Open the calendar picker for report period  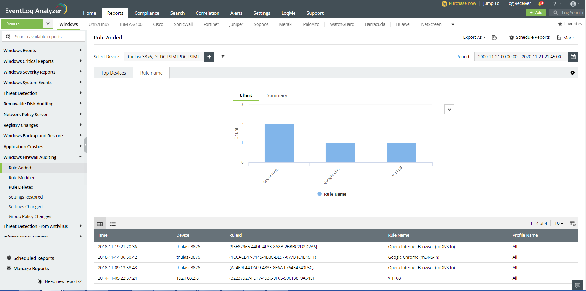point(573,56)
